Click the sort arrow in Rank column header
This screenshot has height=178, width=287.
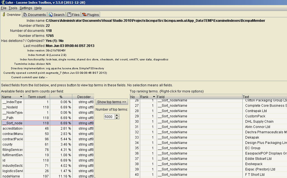(154, 97)
